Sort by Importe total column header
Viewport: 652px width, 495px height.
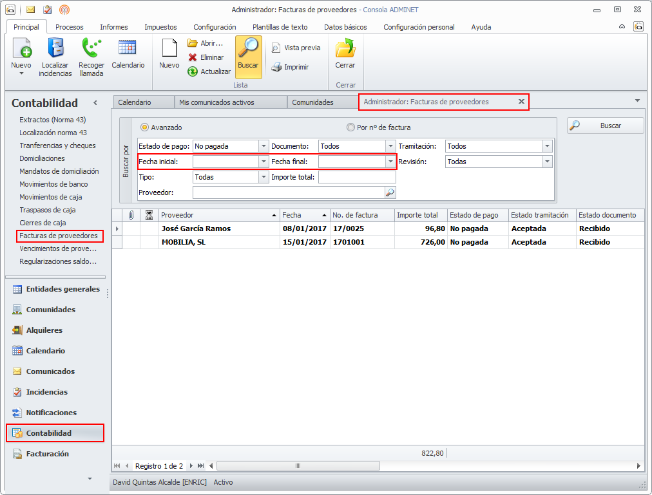coord(421,215)
